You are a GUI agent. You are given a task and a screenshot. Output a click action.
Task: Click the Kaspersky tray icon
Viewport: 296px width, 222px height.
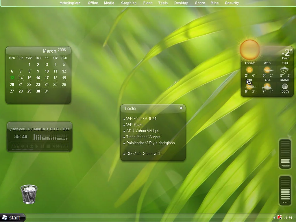click(x=280, y=218)
